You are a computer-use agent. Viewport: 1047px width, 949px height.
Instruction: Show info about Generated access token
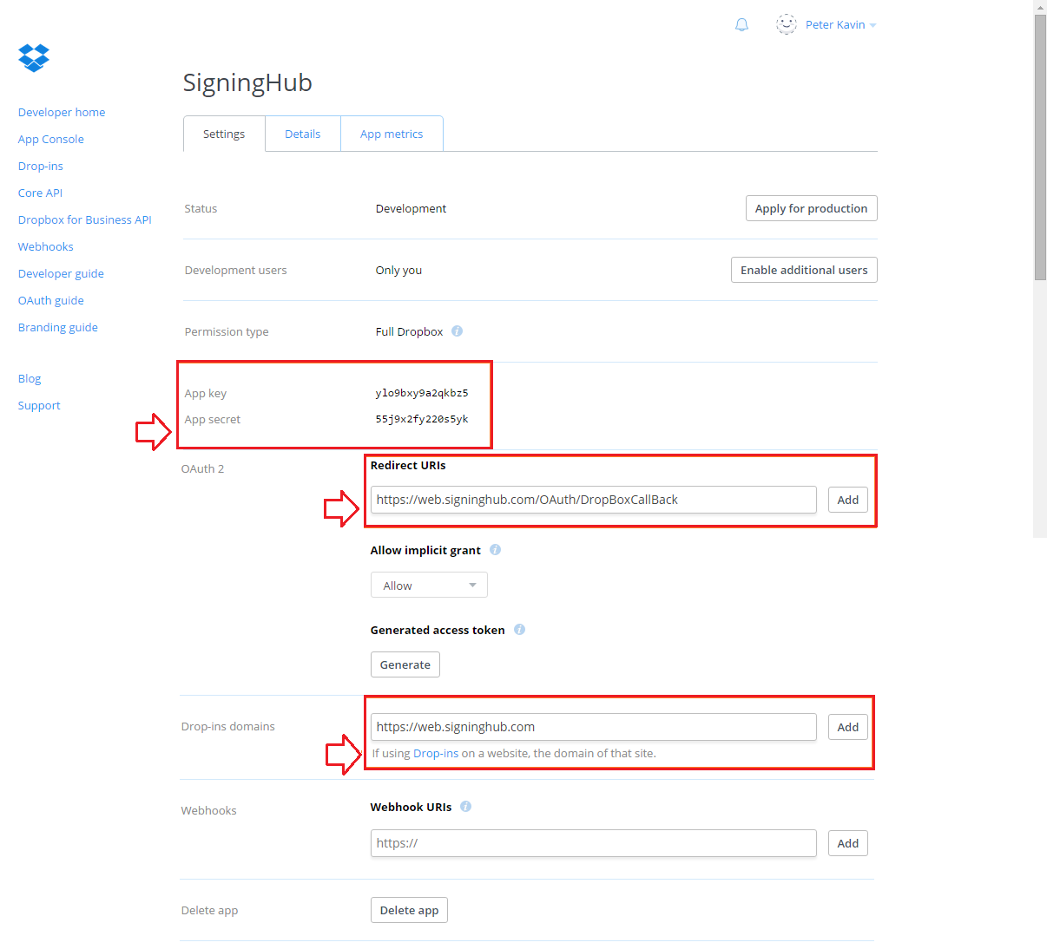[519, 629]
